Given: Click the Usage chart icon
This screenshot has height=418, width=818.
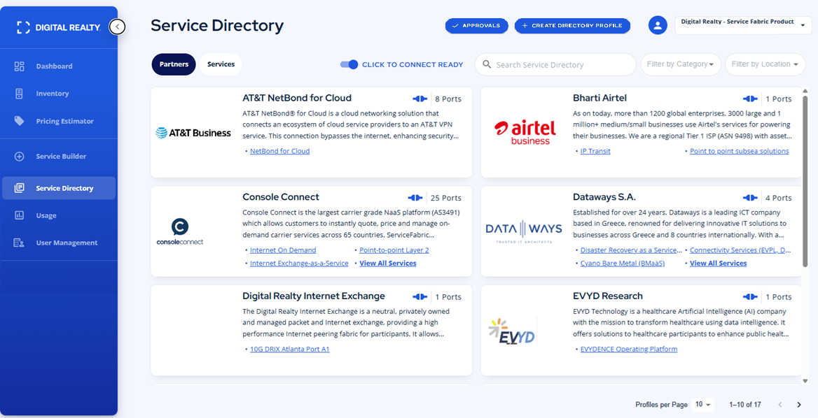Looking at the screenshot, I should coord(20,215).
